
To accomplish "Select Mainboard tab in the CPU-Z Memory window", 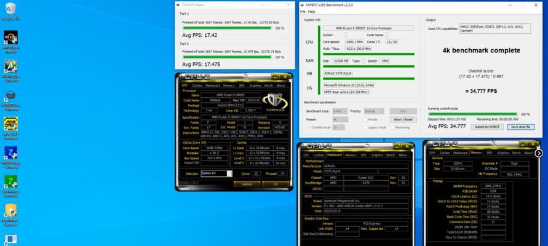I will click(x=460, y=153).
